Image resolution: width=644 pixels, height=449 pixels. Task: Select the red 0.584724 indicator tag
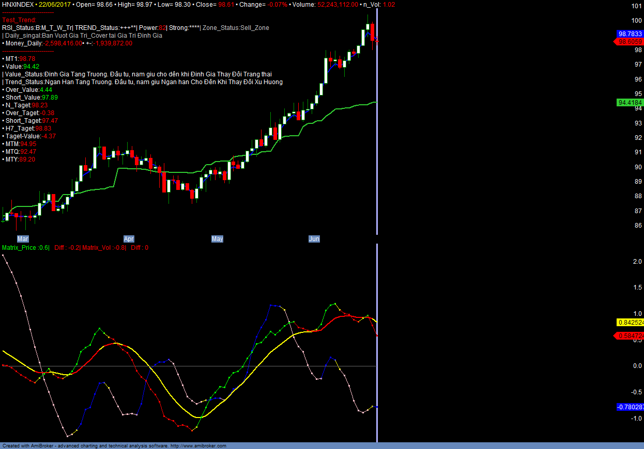(x=630, y=336)
